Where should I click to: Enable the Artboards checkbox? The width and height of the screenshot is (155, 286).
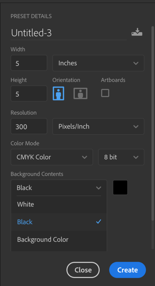[x=105, y=93]
